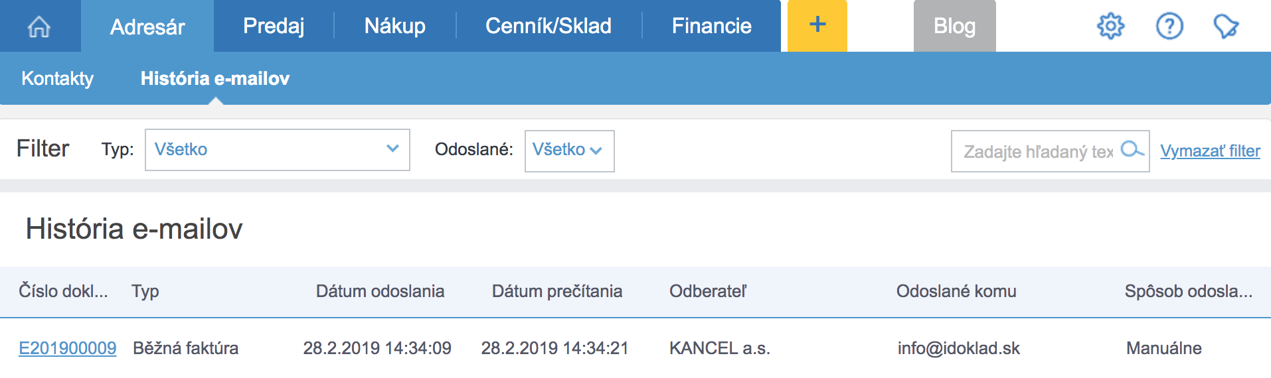Screen dimensions: 1271x378
Task: Expand the Typ filter dropdown
Action: [x=277, y=150]
